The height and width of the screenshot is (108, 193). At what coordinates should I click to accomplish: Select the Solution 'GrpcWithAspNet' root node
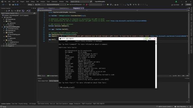[x=16, y=15]
